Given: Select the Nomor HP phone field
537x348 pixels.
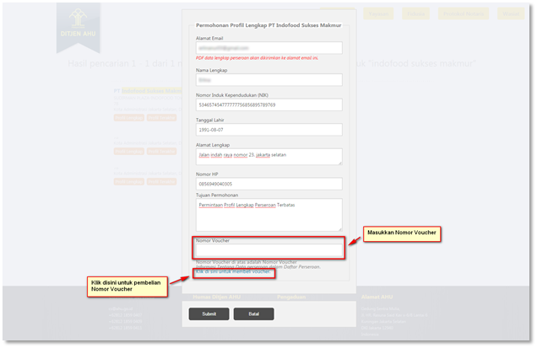Looking at the screenshot, I should (x=268, y=184).
